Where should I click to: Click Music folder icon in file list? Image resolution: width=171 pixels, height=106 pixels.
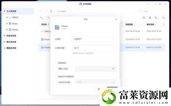tap(42, 39)
